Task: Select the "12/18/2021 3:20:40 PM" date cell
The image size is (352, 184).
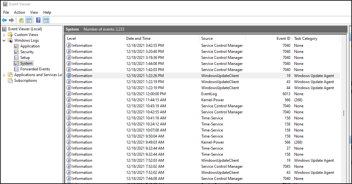Action: click(x=145, y=52)
